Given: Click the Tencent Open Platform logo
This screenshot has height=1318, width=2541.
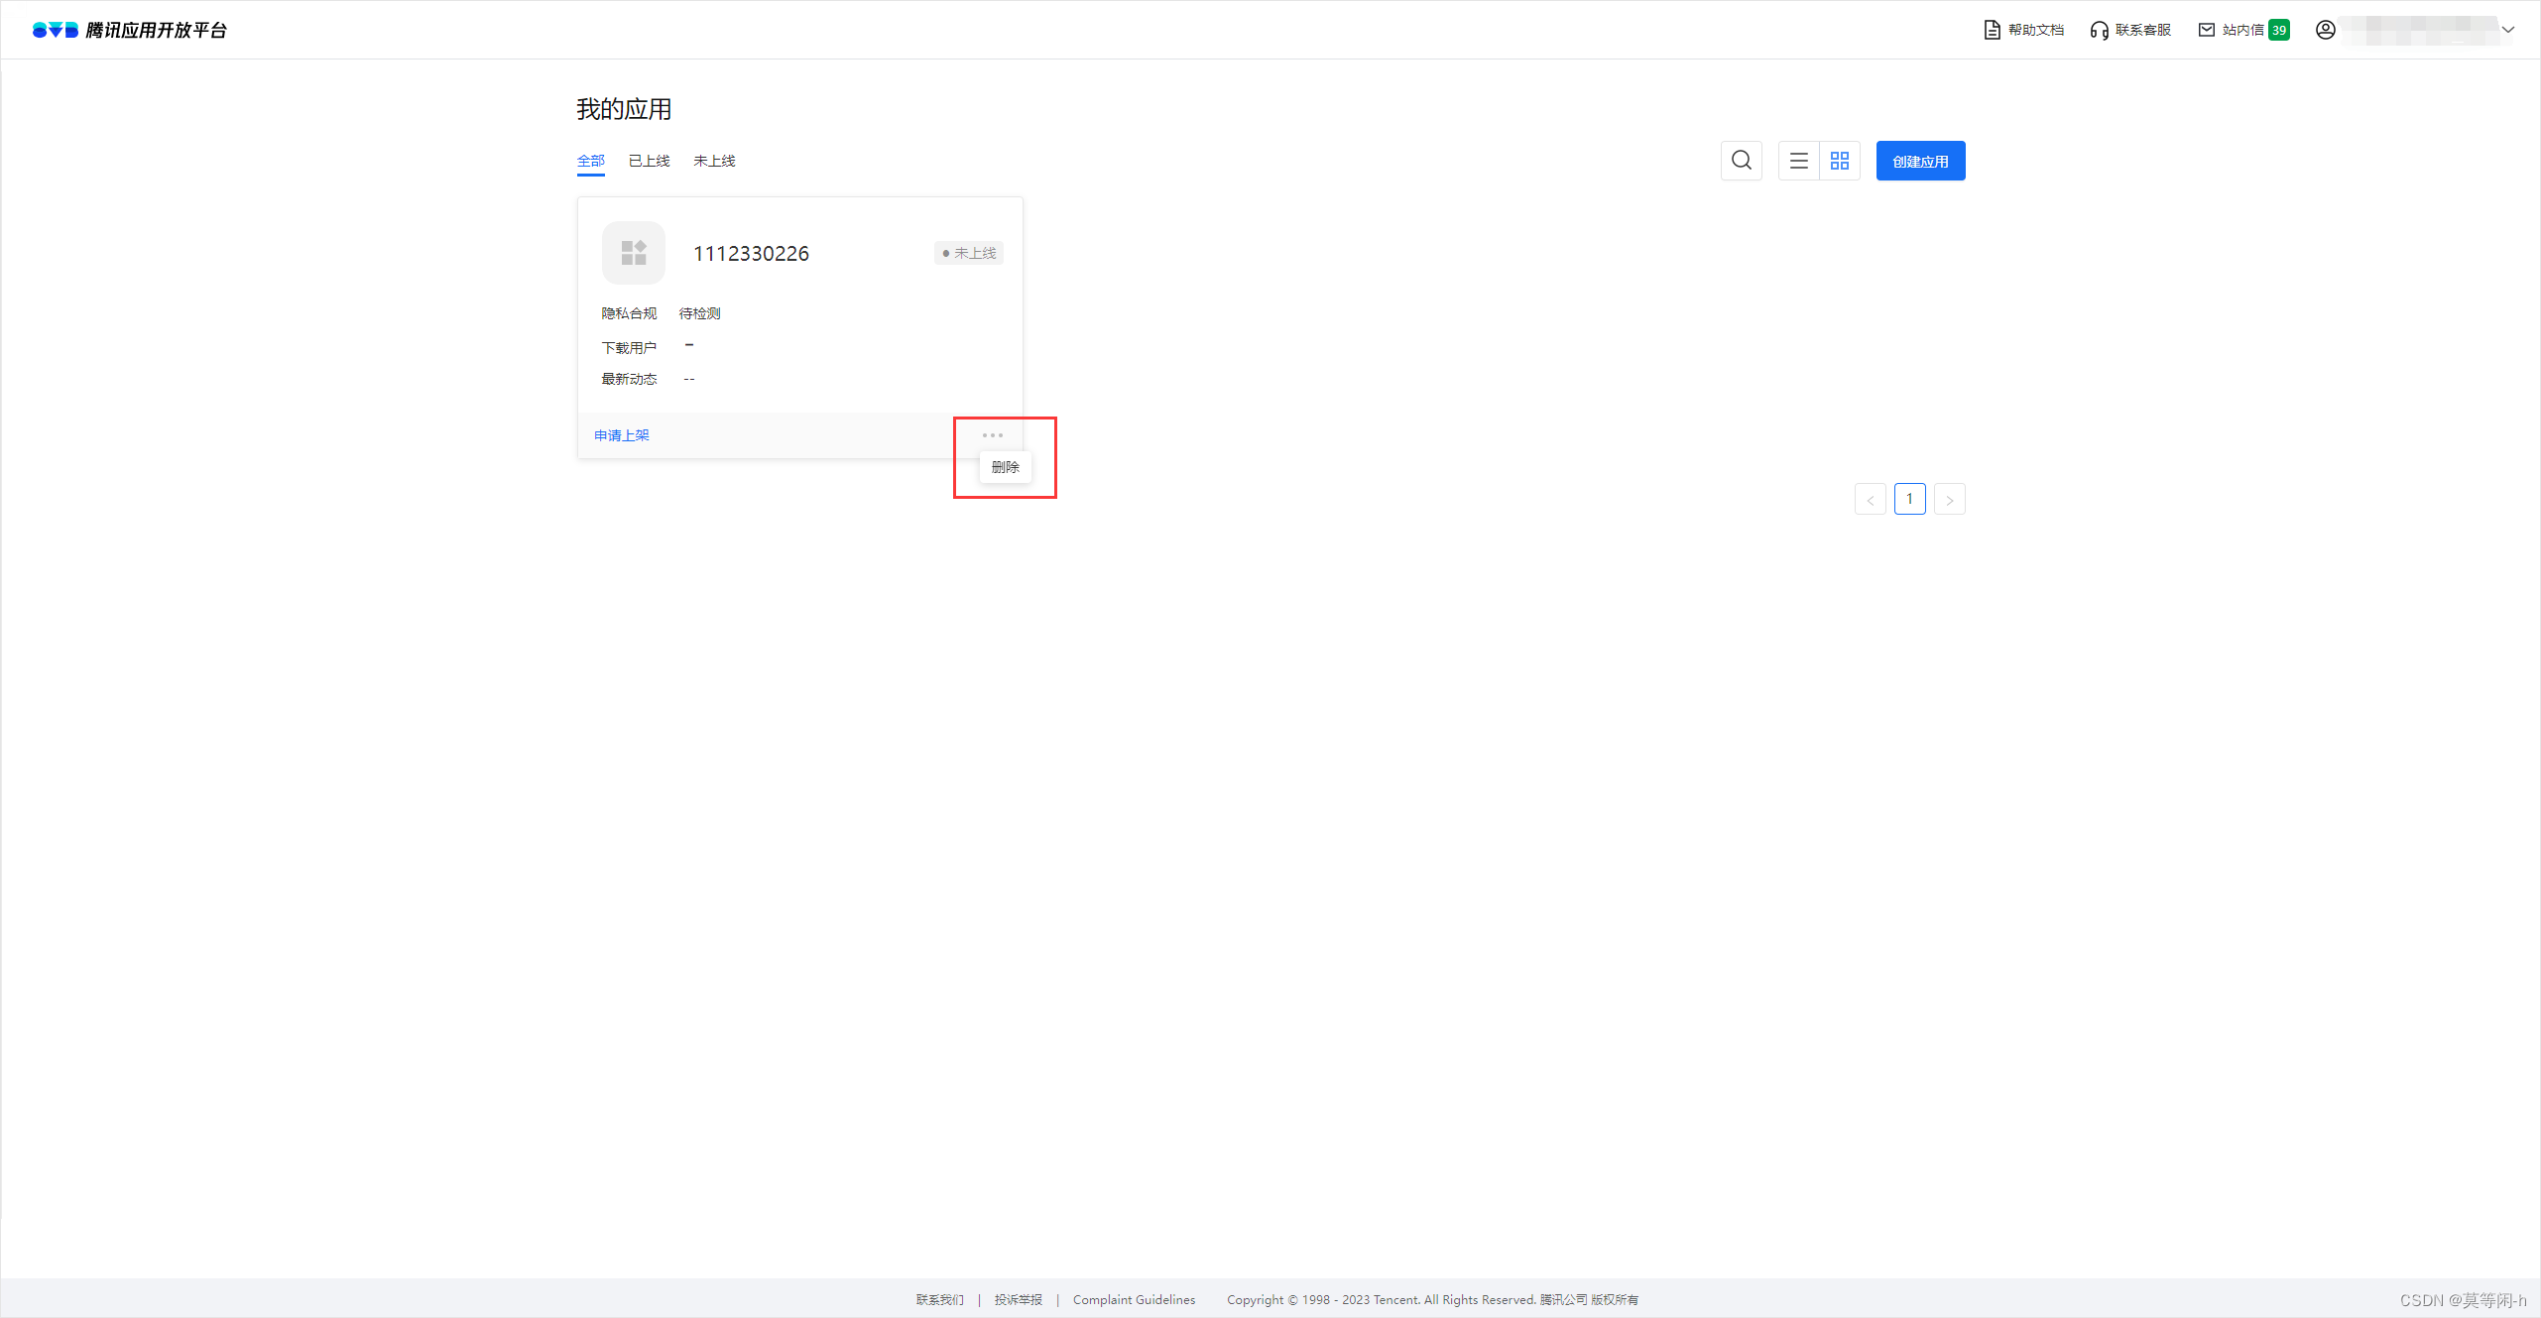Looking at the screenshot, I should 130,30.
